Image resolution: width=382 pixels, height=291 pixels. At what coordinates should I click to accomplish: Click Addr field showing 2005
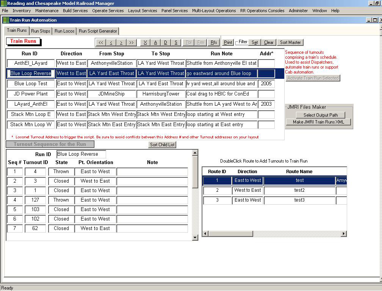pyautogui.click(x=266, y=84)
